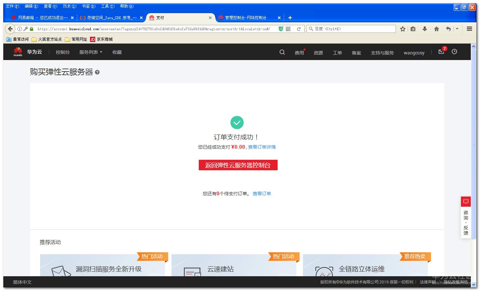Screen dimensions: 480x291
Task: Open the 最常访问 bookmark
Action: [x=18, y=39]
